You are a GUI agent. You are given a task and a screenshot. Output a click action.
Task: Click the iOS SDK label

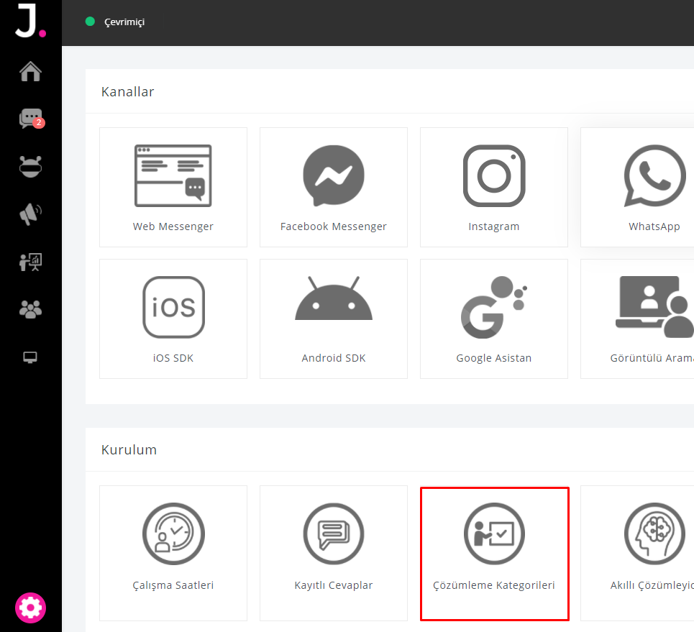tap(173, 358)
